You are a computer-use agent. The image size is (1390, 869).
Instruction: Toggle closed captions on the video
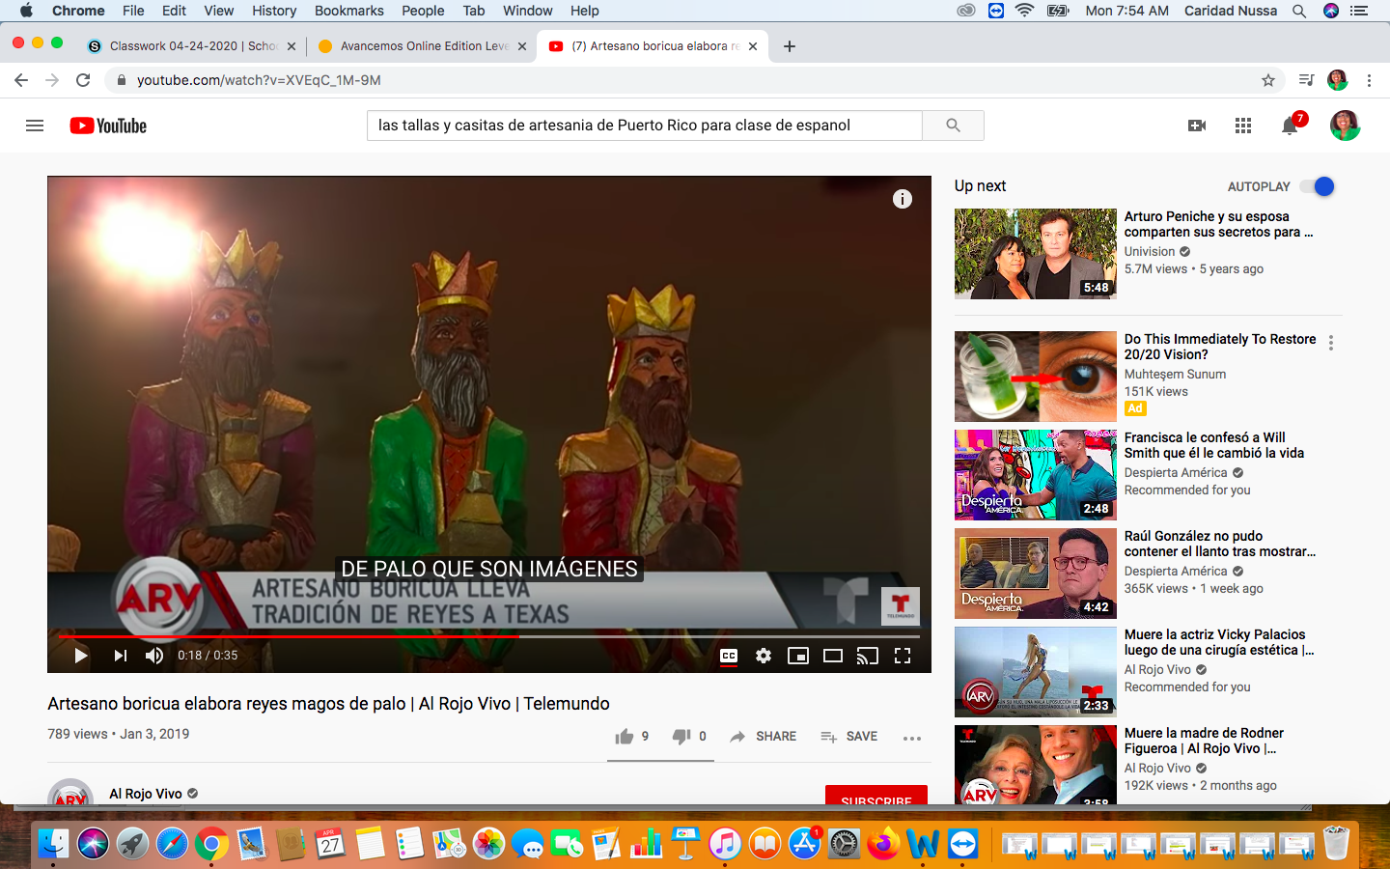pyautogui.click(x=729, y=656)
